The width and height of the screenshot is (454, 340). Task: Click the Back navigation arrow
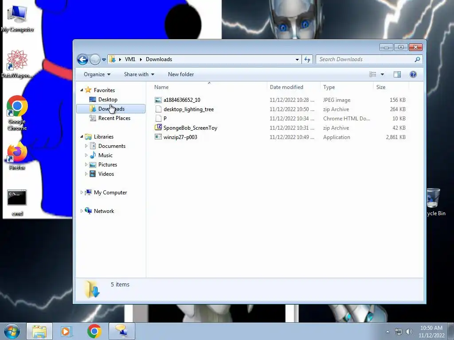click(x=82, y=60)
